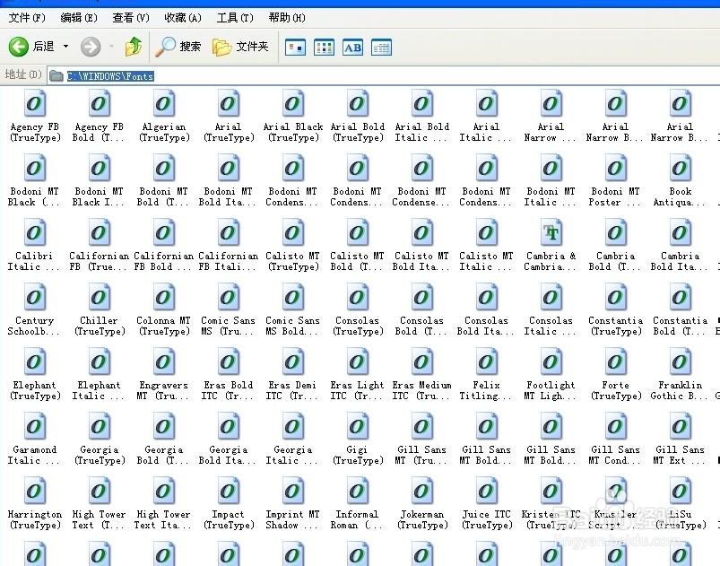Select the Consolas Italic font file
The image size is (720, 566).
point(551,309)
